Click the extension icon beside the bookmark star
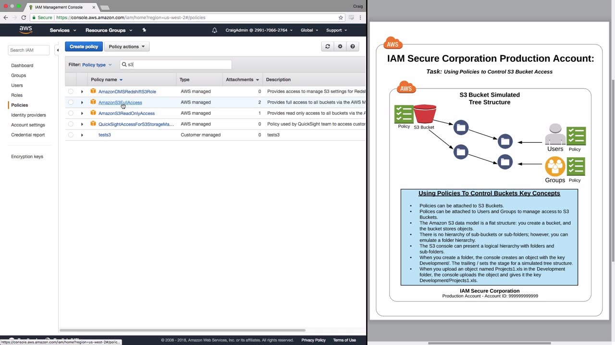 coord(352,17)
